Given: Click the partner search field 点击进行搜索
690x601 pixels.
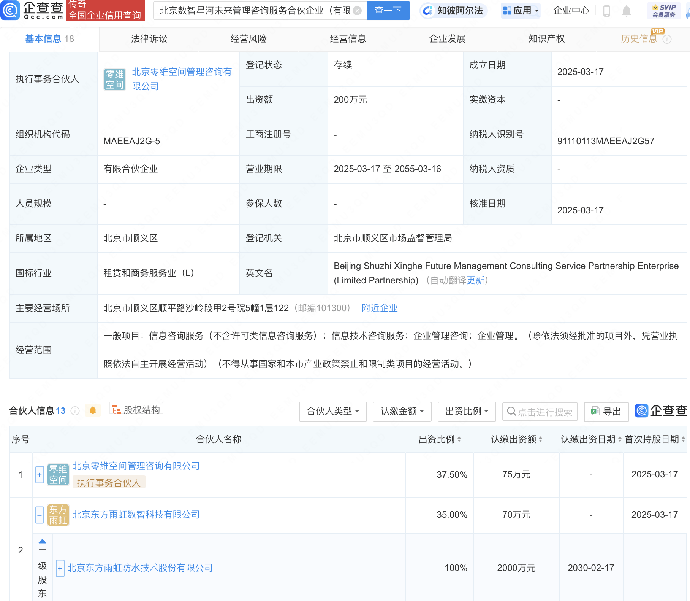Looking at the screenshot, I should pyautogui.click(x=540, y=412).
